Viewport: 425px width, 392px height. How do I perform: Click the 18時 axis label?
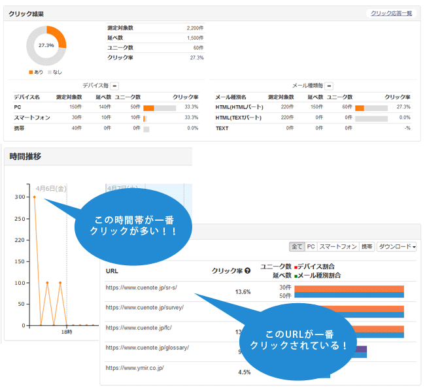[x=67, y=332]
